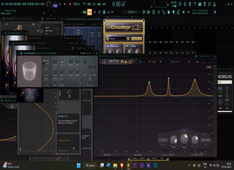
Task: Click the 140.000 tempo field
Action: (x=76, y=4)
